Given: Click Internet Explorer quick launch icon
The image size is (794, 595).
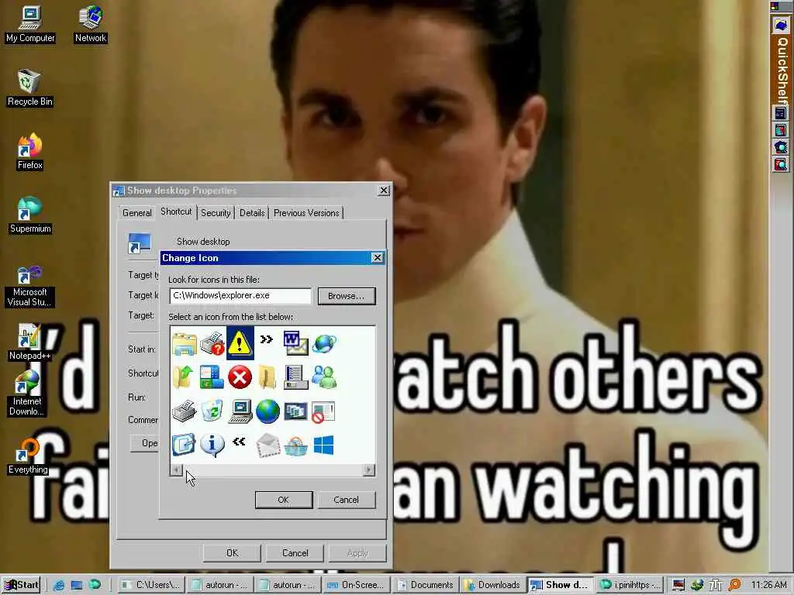Looking at the screenshot, I should click(59, 586).
